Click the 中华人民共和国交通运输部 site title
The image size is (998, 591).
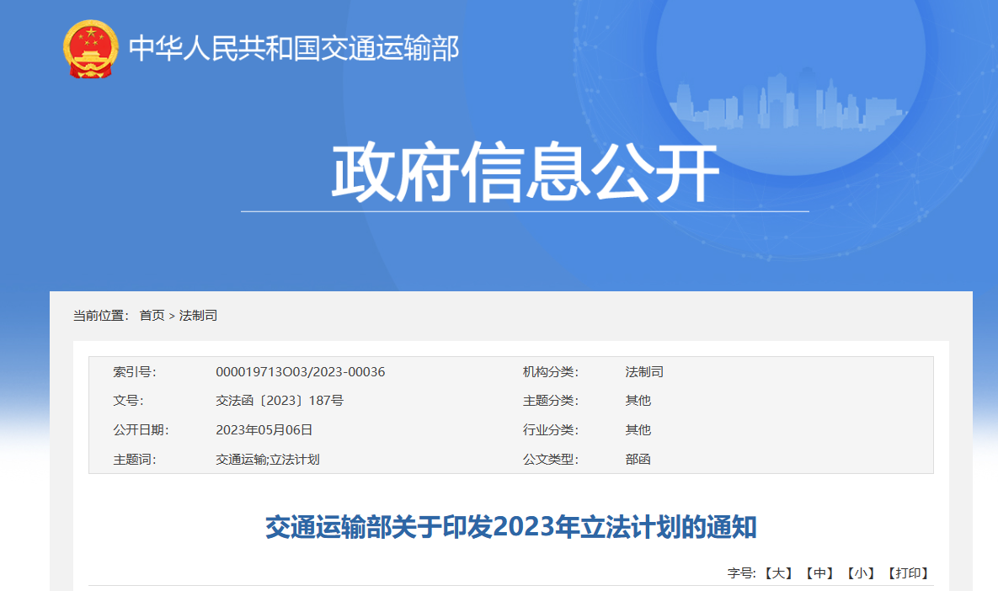[294, 48]
